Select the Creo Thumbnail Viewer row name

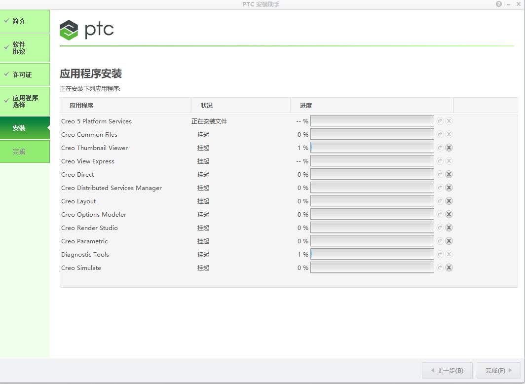tap(94, 148)
